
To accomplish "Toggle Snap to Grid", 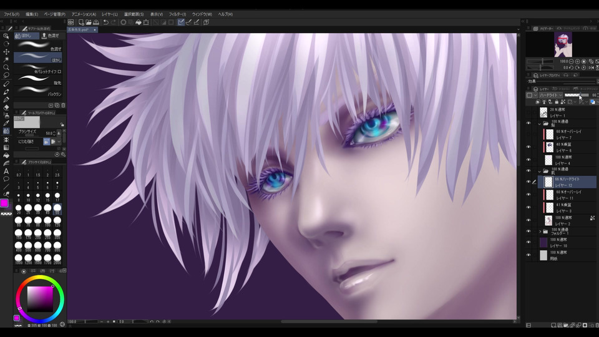I will tap(197, 22).
